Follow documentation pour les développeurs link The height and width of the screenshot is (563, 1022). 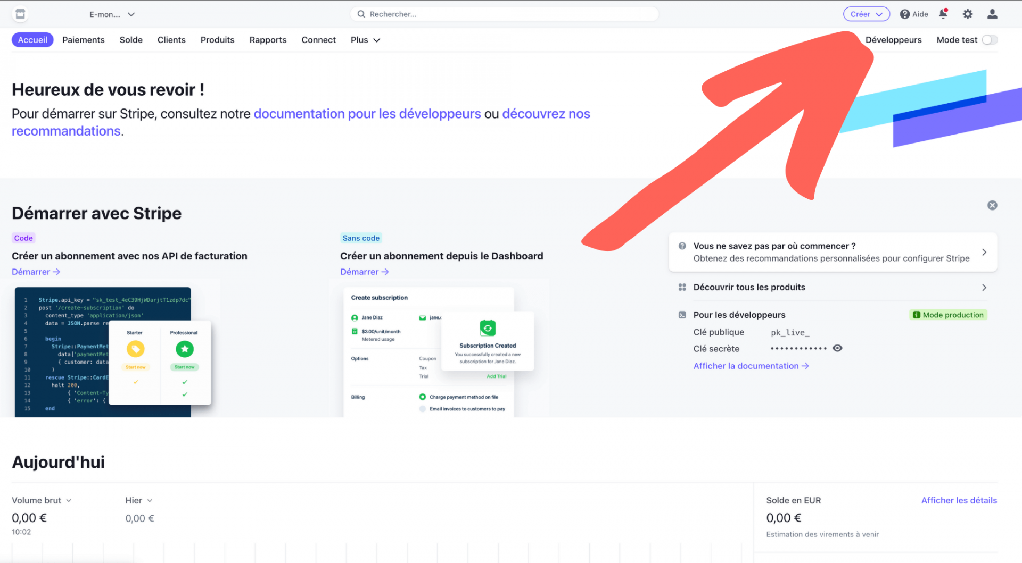367,114
